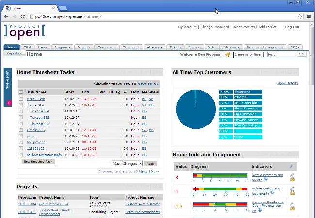Bookmark this page with the star icon
The width and height of the screenshot is (315, 218).
pos(300,16)
